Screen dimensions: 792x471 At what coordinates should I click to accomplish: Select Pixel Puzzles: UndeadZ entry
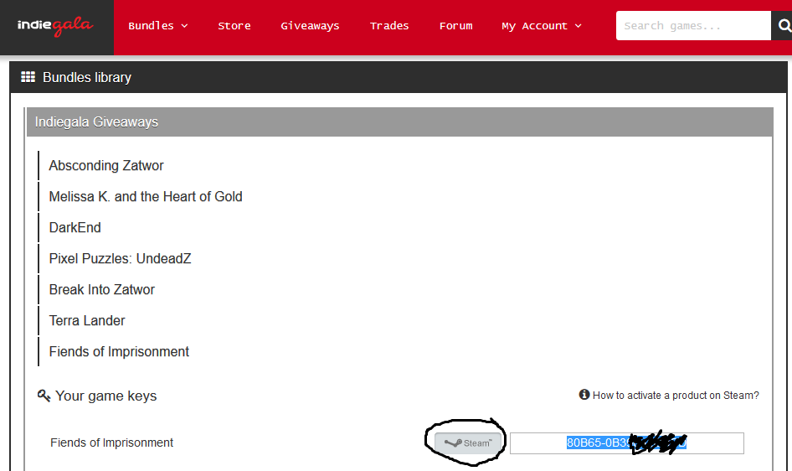(x=120, y=259)
